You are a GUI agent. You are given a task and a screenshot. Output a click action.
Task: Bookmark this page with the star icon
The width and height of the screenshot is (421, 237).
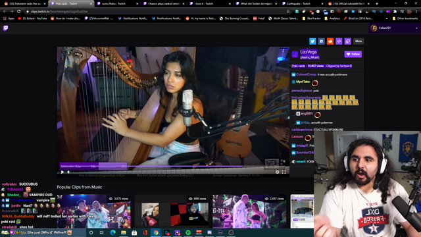[288, 12]
